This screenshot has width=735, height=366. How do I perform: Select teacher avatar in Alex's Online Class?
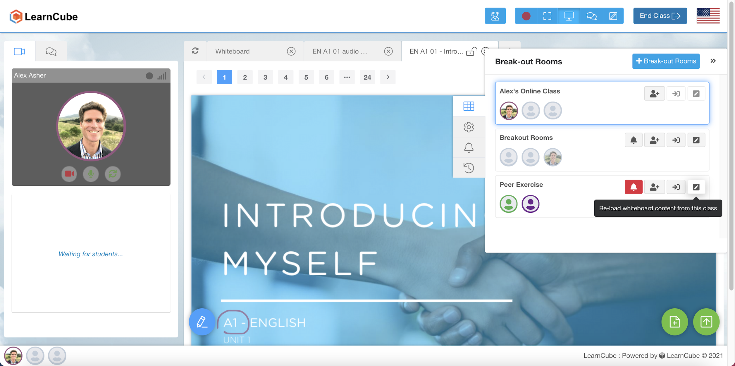pos(509,111)
